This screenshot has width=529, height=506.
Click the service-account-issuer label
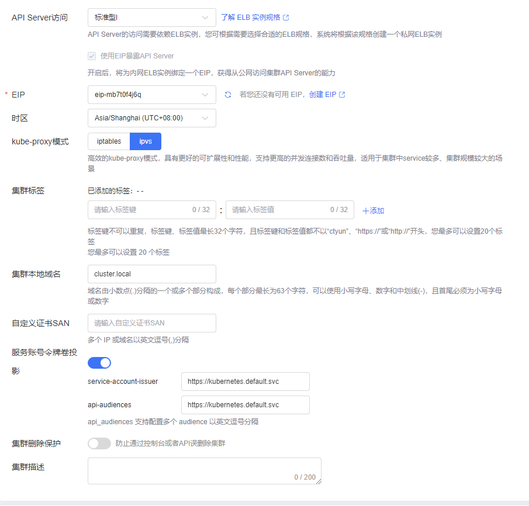[x=123, y=382]
